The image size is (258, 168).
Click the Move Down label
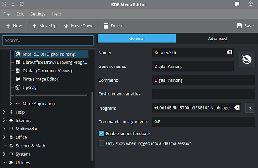[82, 26]
